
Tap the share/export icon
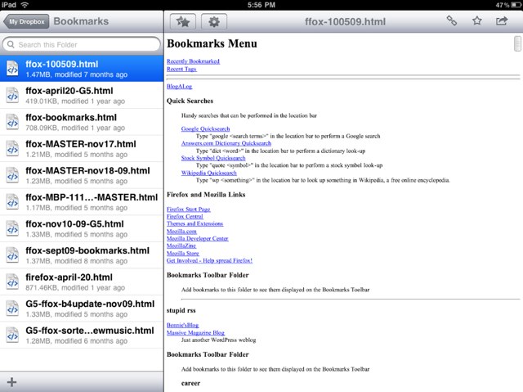(x=501, y=21)
